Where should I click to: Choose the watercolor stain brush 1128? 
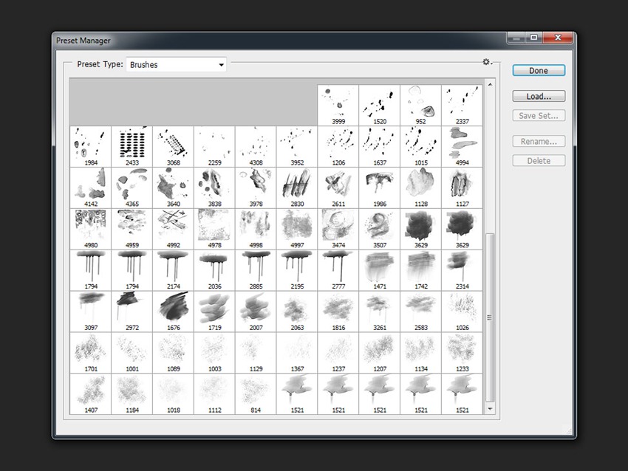pyautogui.click(x=421, y=187)
